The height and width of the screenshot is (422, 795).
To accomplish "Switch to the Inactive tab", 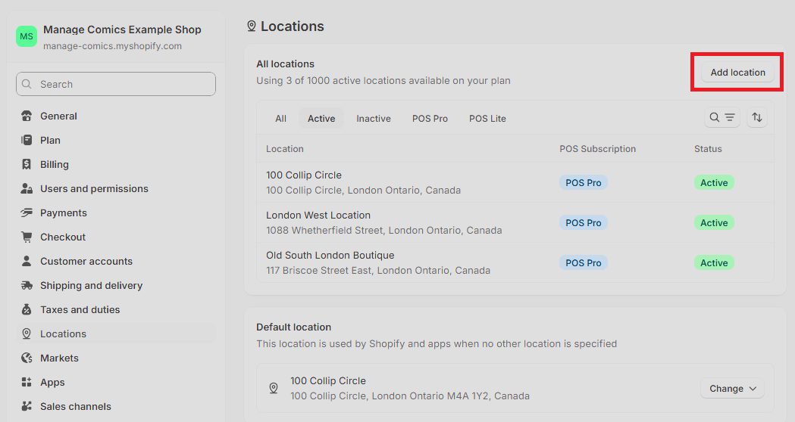I will (373, 119).
